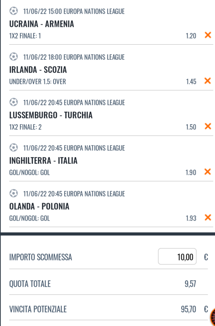This screenshot has height=326, width=215.
Task: Remove the Inghilterra - Italia selection
Action: coord(207,172)
